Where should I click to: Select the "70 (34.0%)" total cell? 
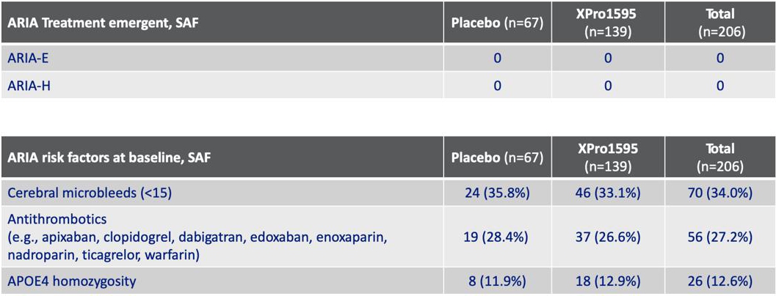[719, 193]
